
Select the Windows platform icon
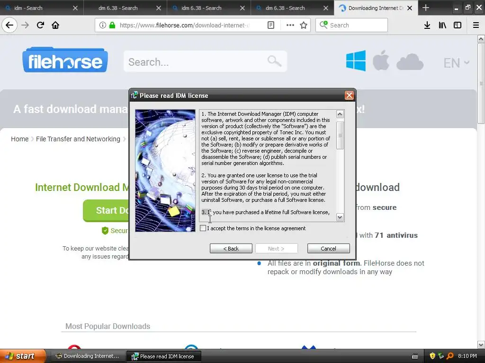(x=356, y=61)
